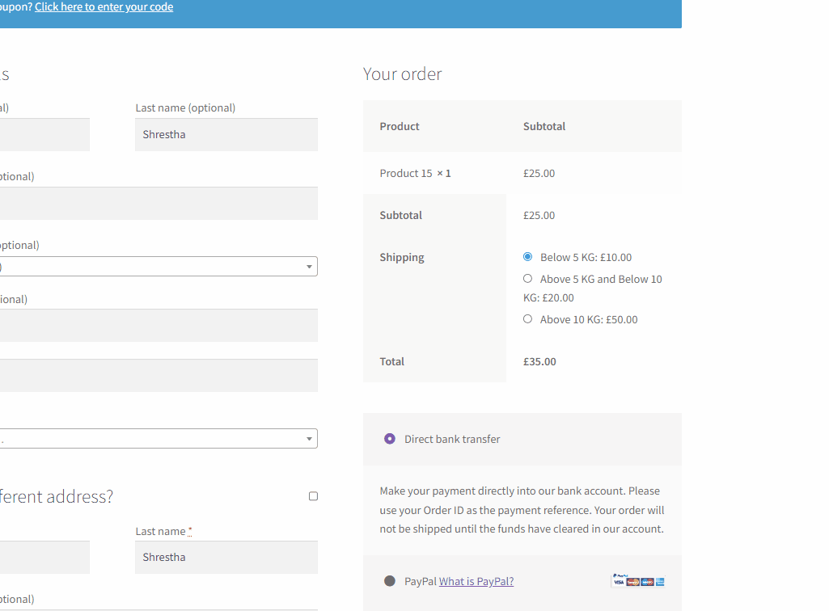Click the 'Click here to enter your code' link
The width and height of the screenshot is (829, 611).
[104, 7]
